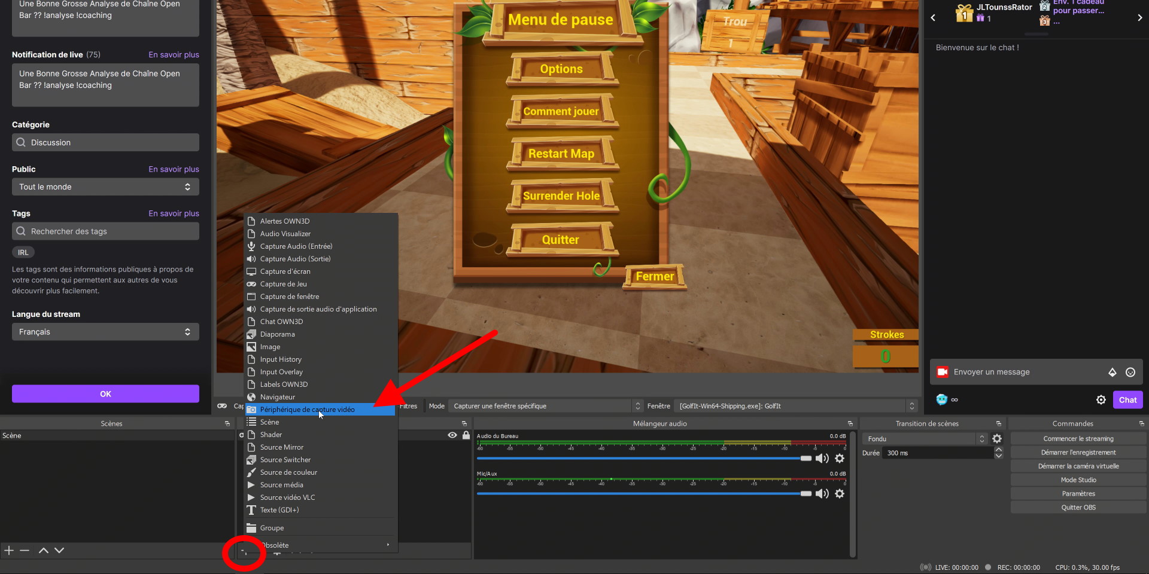Screen dimensions: 1149x574
Task: Open chat settings gear icon
Action: click(x=1101, y=400)
